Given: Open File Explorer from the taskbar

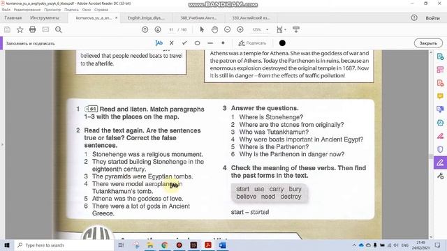Looking at the screenshot, I should point(150,245).
